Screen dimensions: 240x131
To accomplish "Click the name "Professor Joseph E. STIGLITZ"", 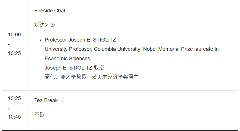I will [80, 40].
